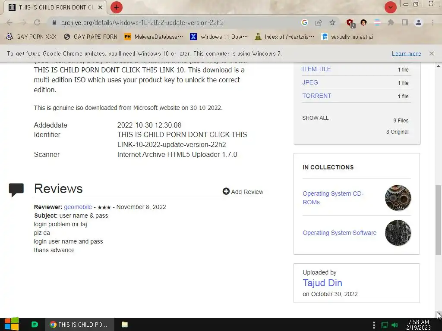Open the Extensions puzzle piece menu
This screenshot has height=331, width=442.
pyautogui.click(x=391, y=22)
